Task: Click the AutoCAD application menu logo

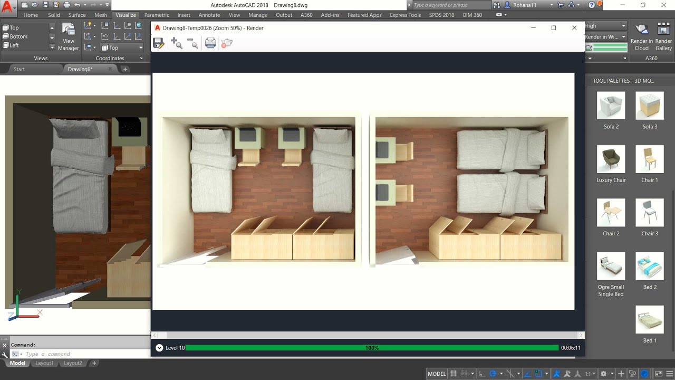Action: pos(7,7)
